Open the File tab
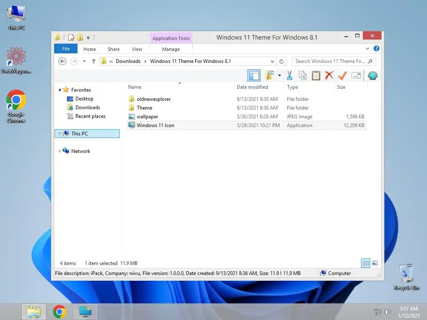The width and height of the screenshot is (427, 320). 66,49
